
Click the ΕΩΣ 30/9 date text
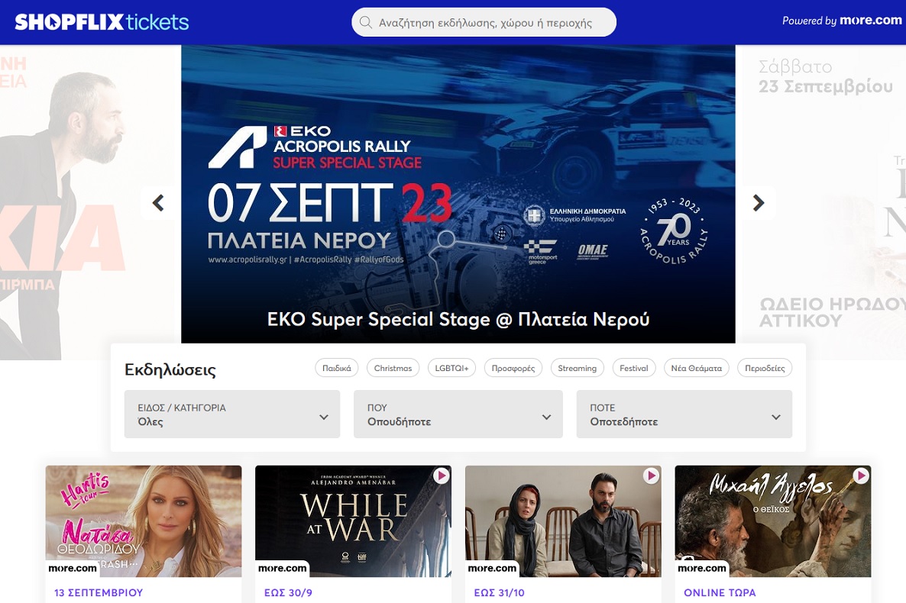coord(288,592)
